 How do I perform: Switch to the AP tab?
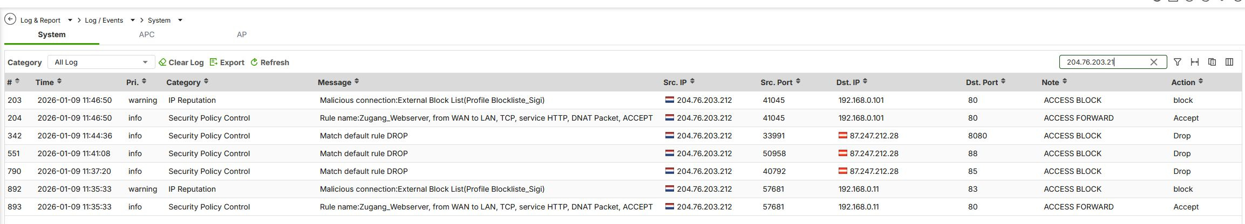click(x=242, y=34)
